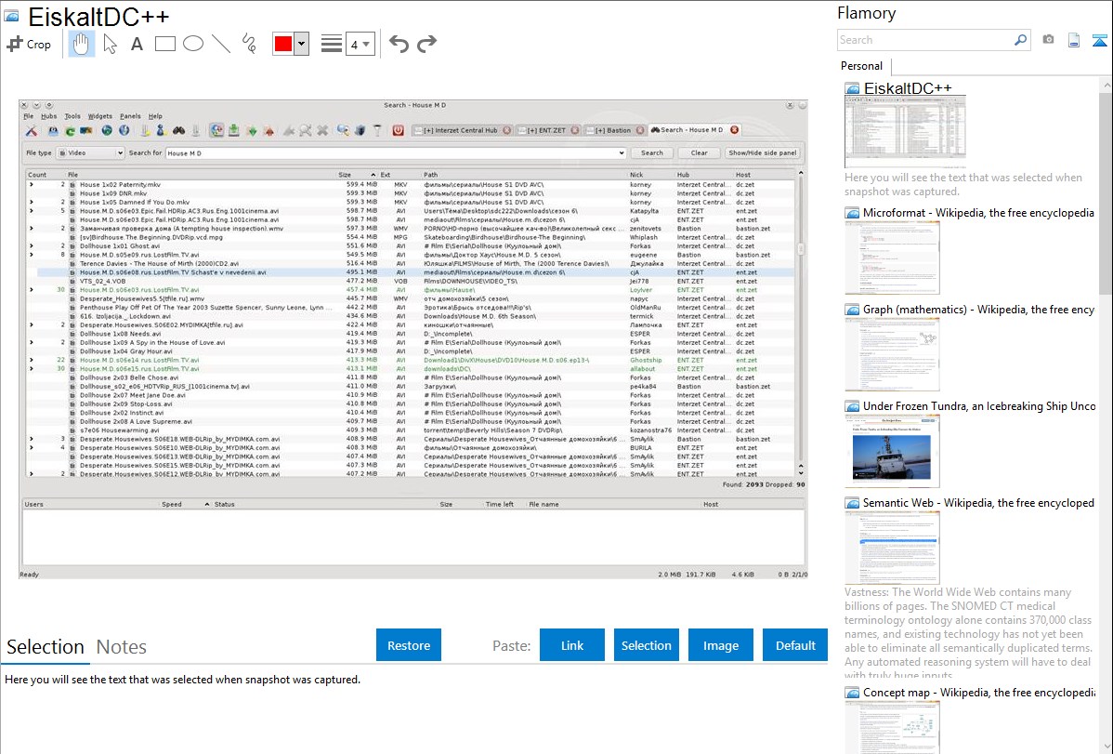Open the line width dropdown showing 4

coord(360,44)
